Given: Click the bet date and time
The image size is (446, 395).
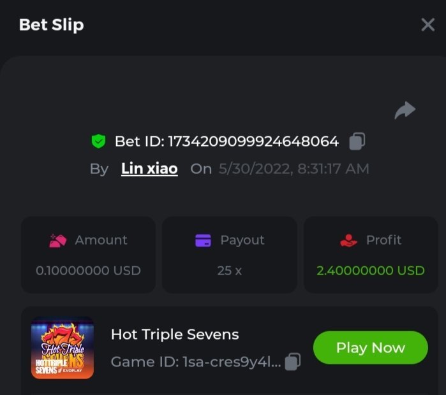Looking at the screenshot, I should [x=294, y=169].
